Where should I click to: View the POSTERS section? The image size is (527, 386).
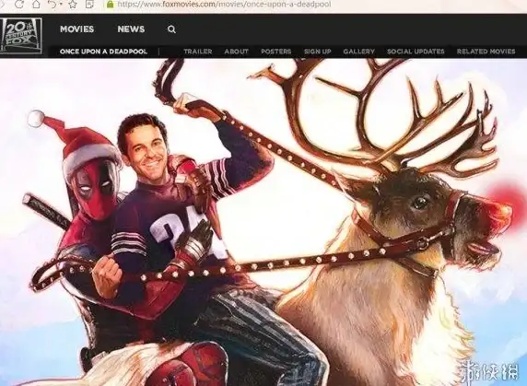(275, 52)
